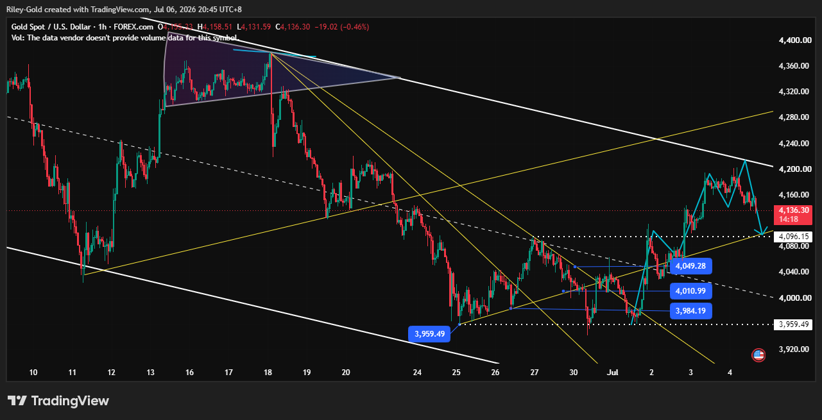This screenshot has height=420, width=822.
Task: Click the blue 4,010.99 price label
Action: coord(690,291)
